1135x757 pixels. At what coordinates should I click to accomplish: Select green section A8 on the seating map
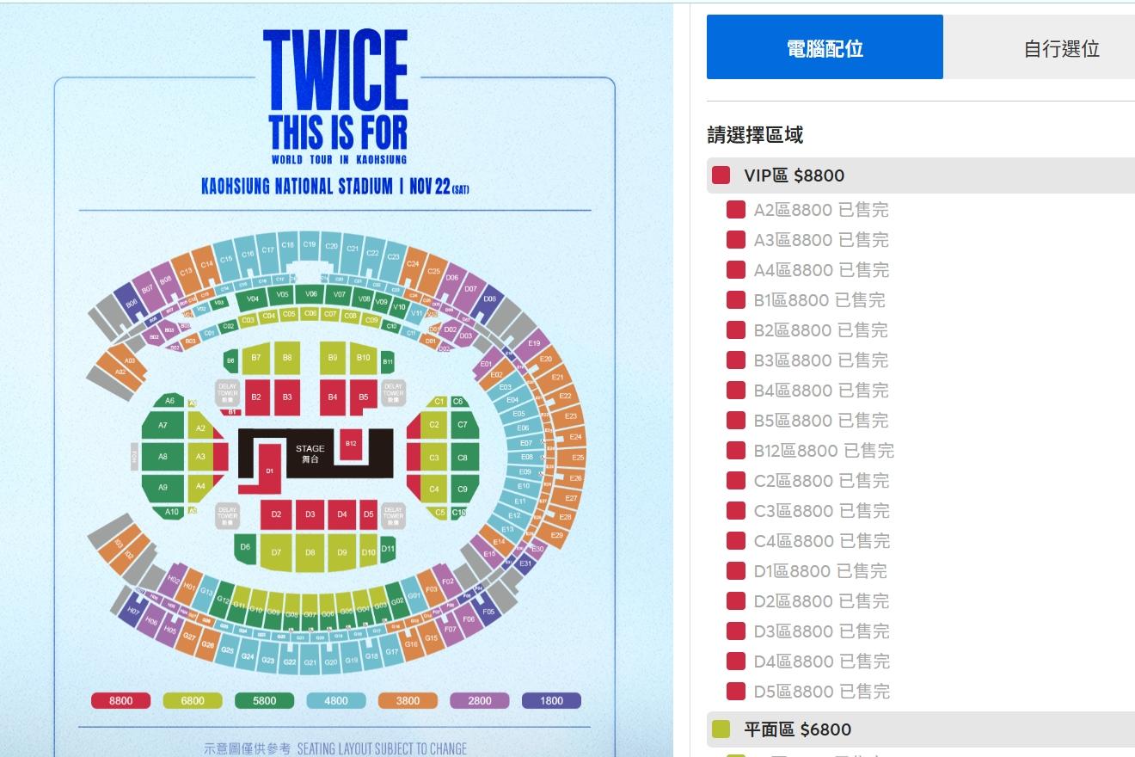pyautogui.click(x=163, y=457)
